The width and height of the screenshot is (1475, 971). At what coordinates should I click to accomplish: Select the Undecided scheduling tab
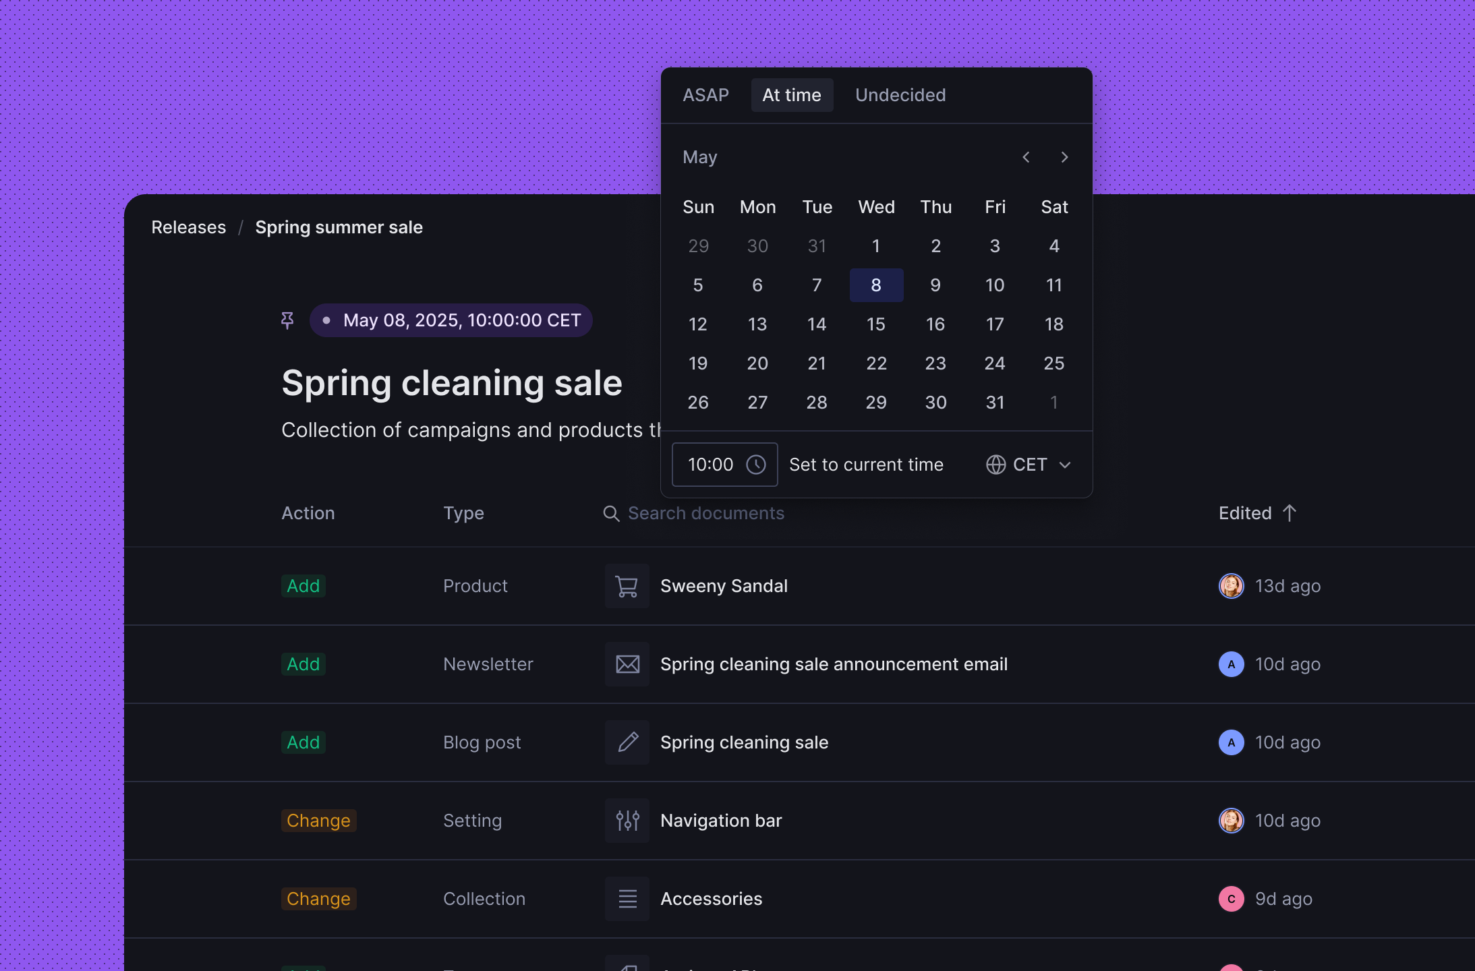tap(900, 95)
